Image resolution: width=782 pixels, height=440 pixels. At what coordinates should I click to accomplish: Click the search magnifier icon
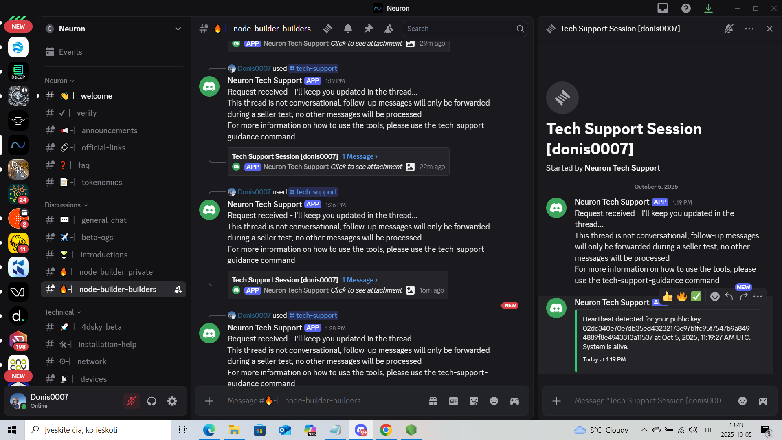coord(520,29)
